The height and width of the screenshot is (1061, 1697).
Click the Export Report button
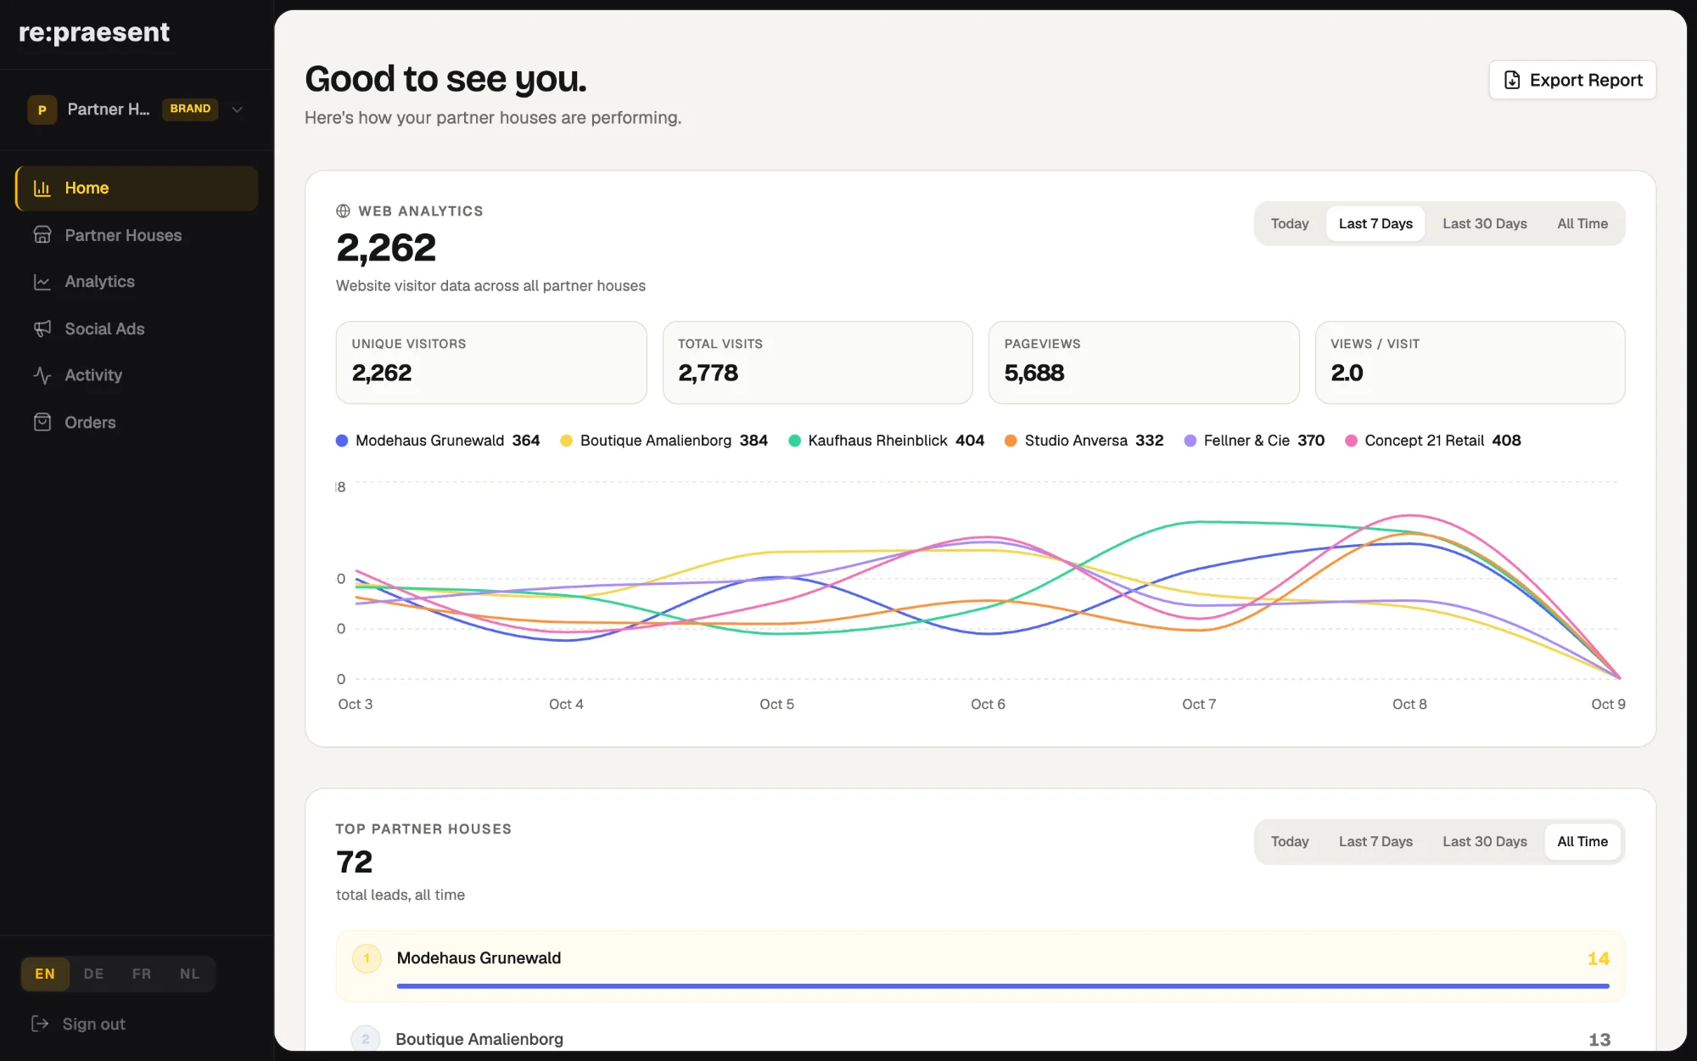[1572, 80]
